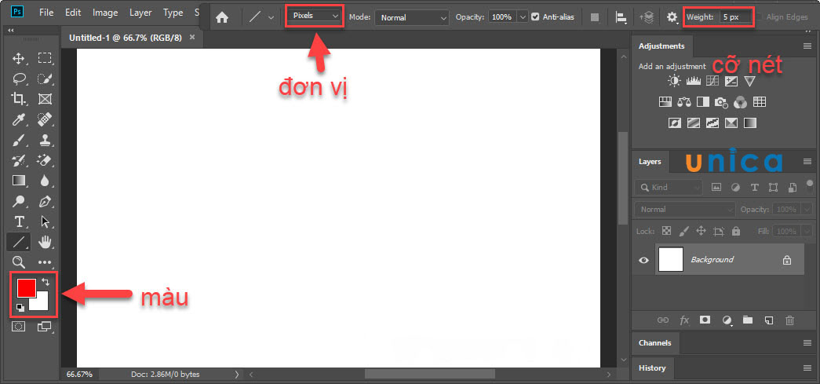Viewport: 820px width, 384px height.
Task: Select the Zoom tool
Action: (18, 261)
